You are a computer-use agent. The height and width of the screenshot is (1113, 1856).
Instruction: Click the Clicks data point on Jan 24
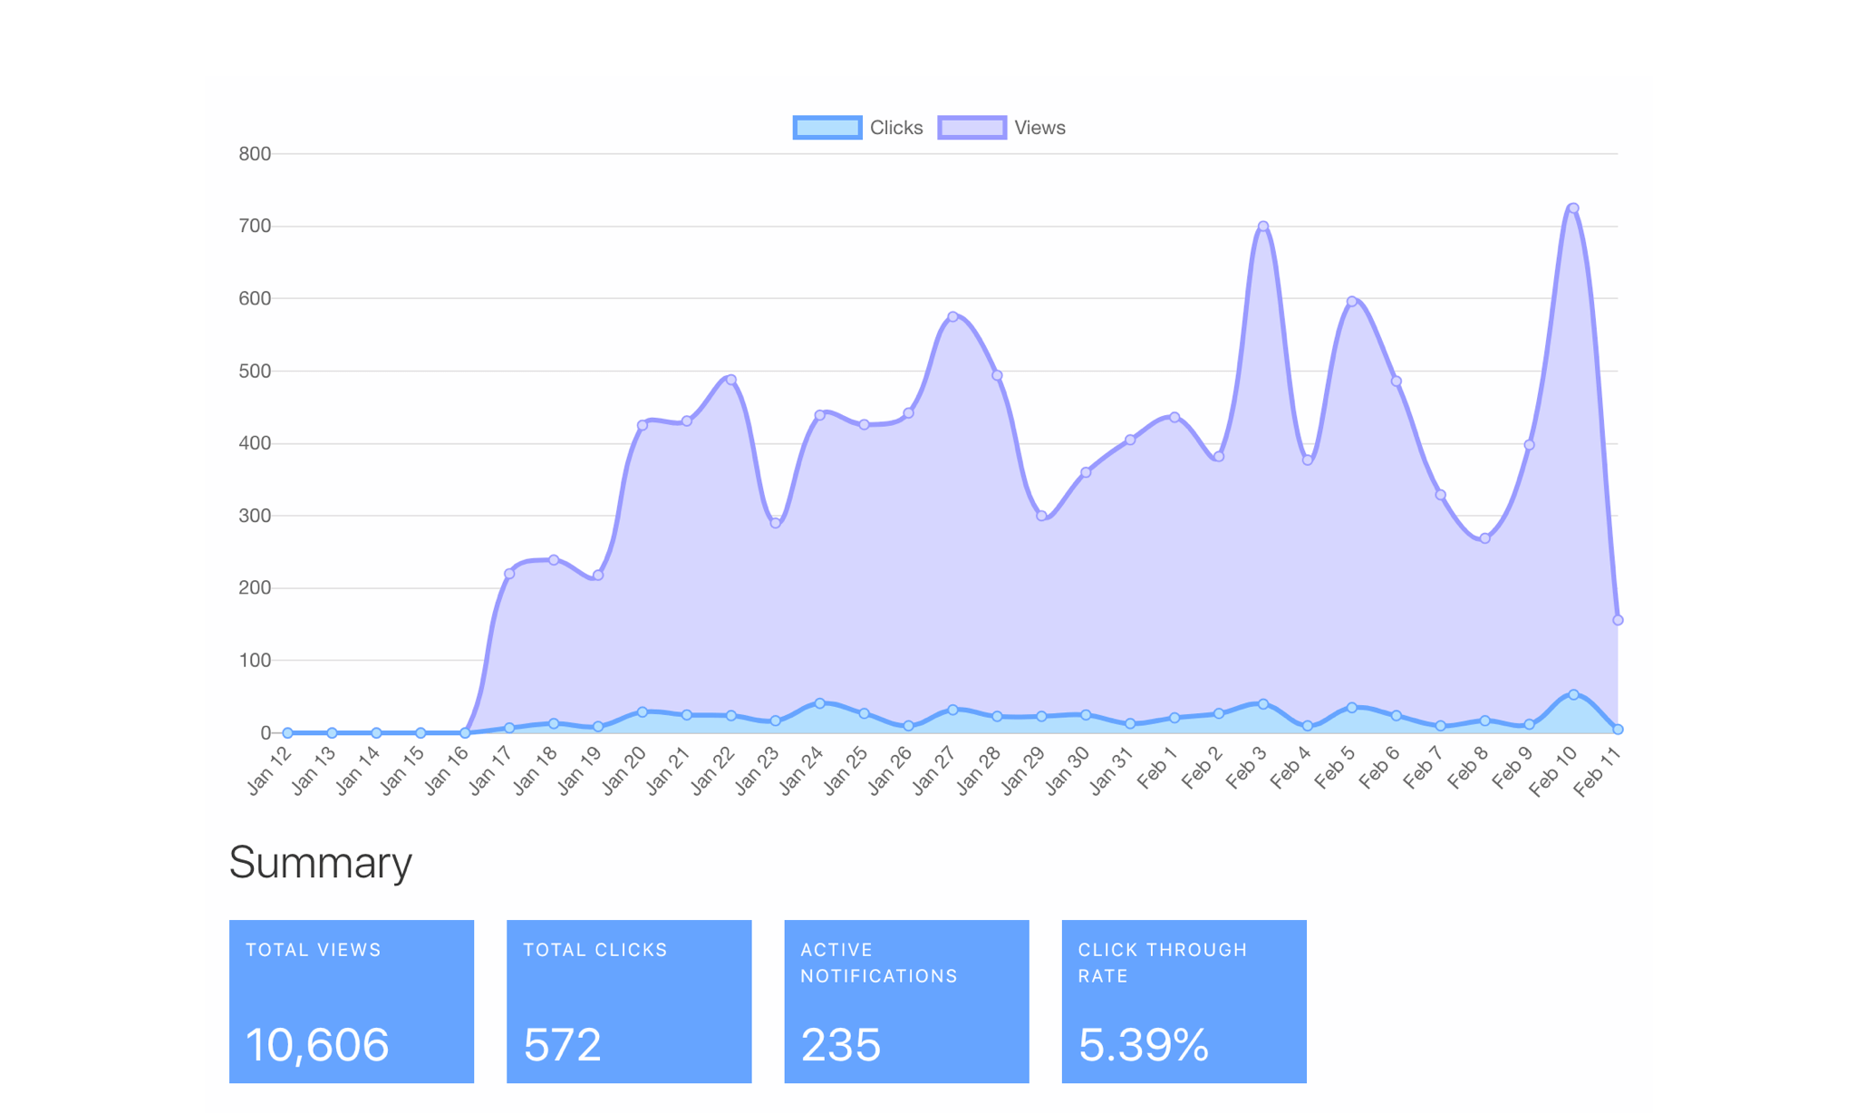click(x=820, y=703)
